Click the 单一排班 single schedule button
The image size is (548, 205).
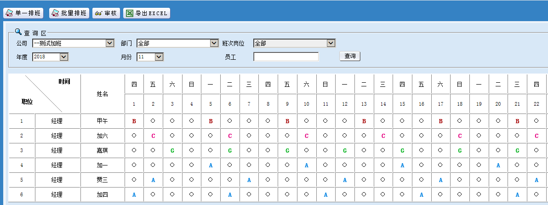[23, 13]
